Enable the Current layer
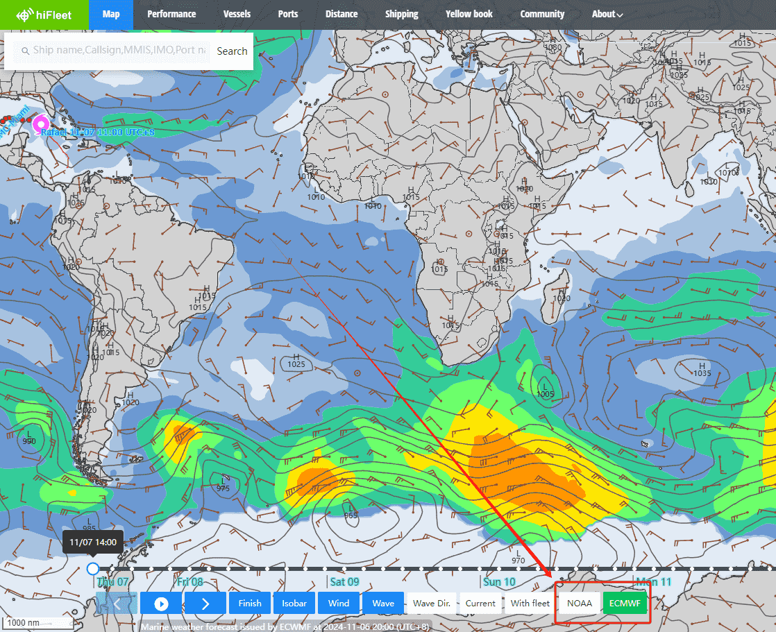Image resolution: width=776 pixels, height=632 pixels. 480,604
